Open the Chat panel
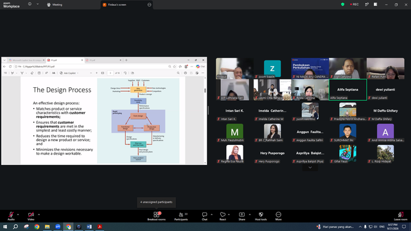The height and width of the screenshot is (231, 411). tap(204, 216)
